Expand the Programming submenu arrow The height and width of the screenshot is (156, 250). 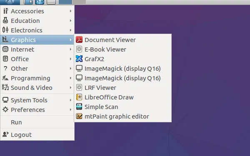point(70,78)
